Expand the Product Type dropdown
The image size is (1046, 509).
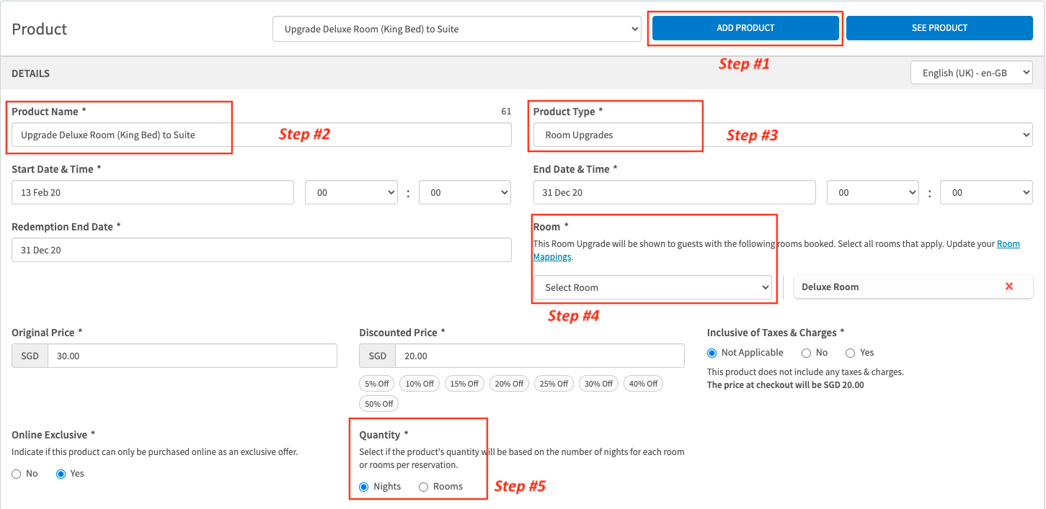coord(782,135)
